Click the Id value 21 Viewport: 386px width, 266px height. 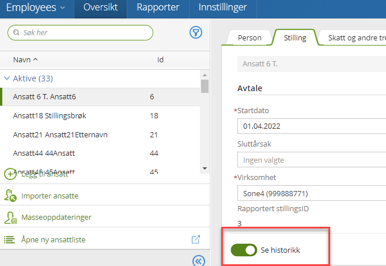coord(154,134)
